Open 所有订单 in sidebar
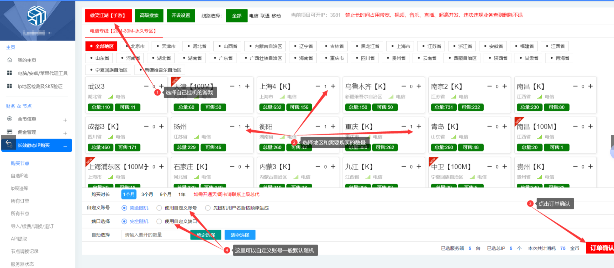The image size is (614, 268). [x=20, y=201]
